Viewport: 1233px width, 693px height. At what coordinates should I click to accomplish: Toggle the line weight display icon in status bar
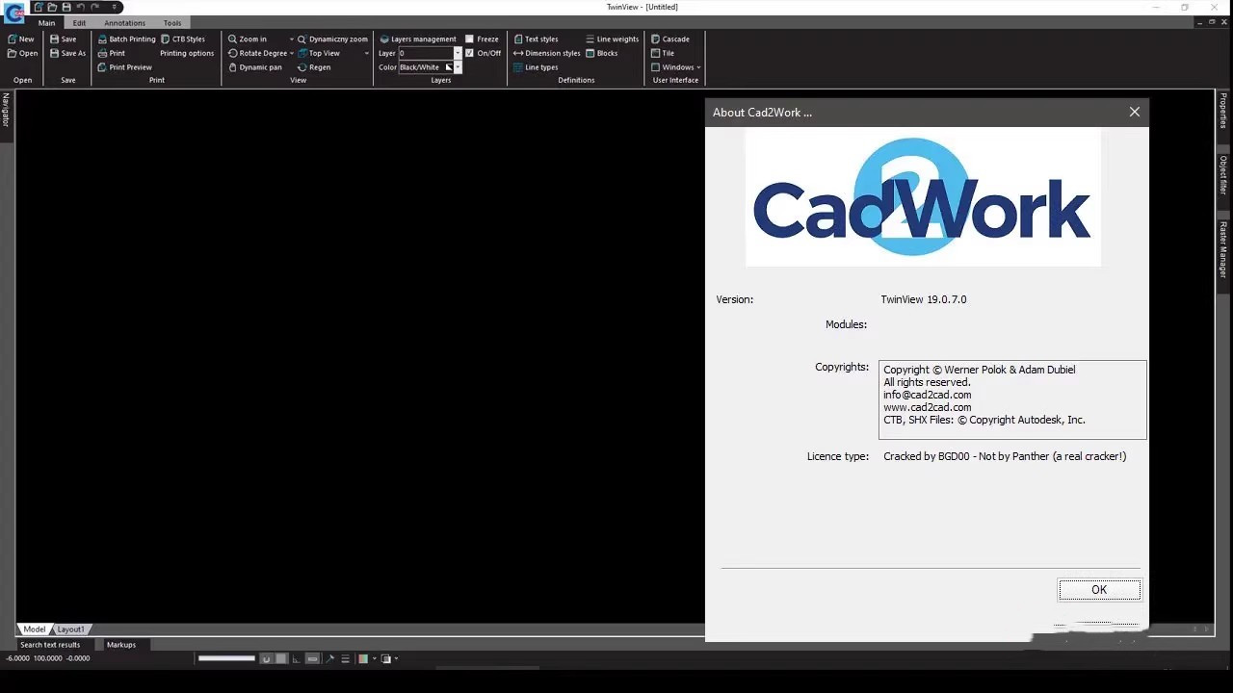[345, 659]
